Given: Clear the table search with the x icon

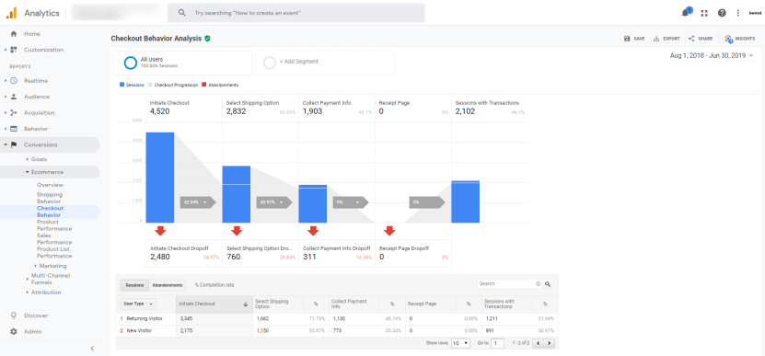Looking at the screenshot, I should (x=539, y=284).
